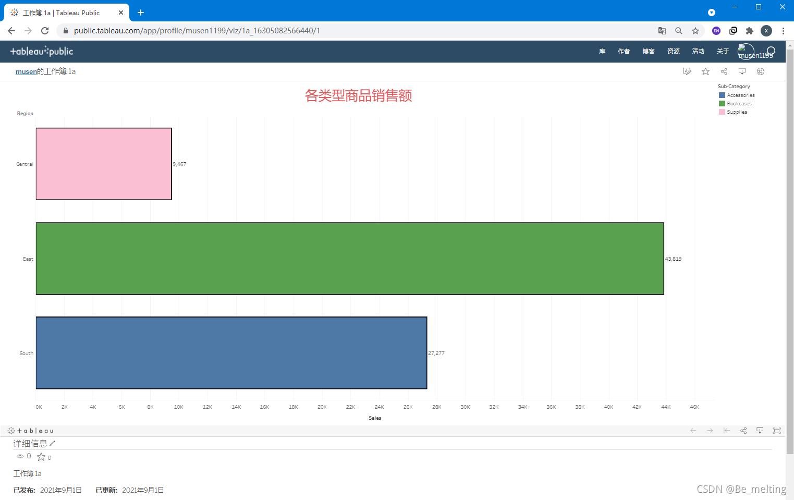Revert viz using toolbar reset icon
Screen dimensions: 794x500
tap(727, 431)
